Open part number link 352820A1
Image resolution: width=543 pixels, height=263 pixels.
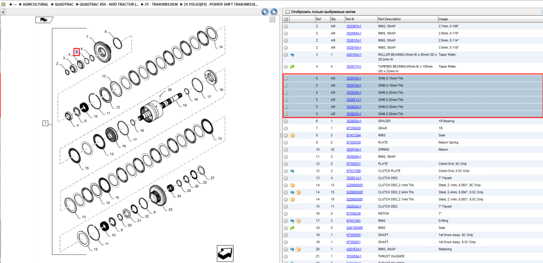353,92
